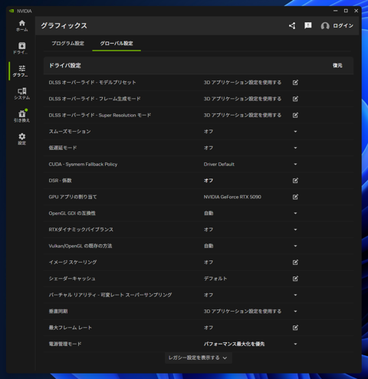Edit DLSS Override model preset (モデルプリセット)
The image size is (368, 379).
click(295, 83)
